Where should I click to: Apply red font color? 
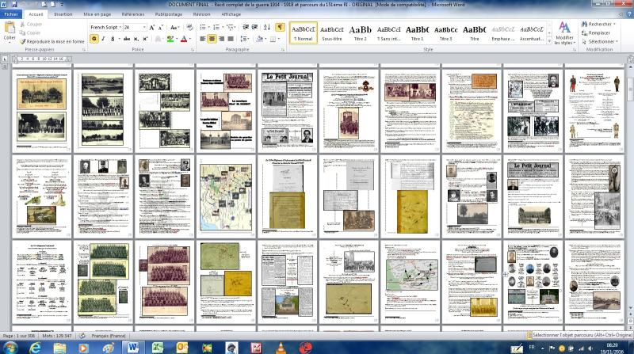click(184, 39)
